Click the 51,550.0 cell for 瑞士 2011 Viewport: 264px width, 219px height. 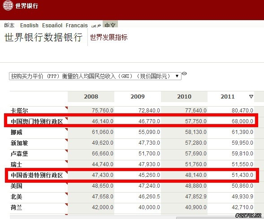242,164
